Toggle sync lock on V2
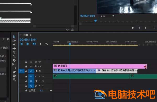This screenshot has width=157, height=102. 36,66
